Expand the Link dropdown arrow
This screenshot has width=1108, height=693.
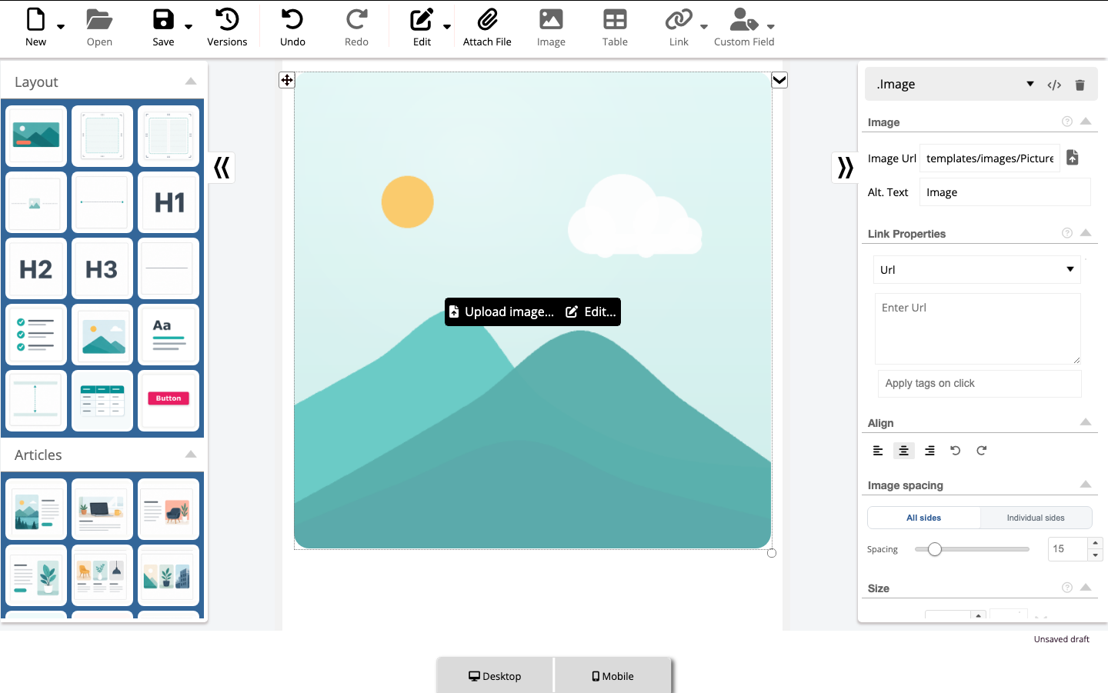pyautogui.click(x=704, y=27)
